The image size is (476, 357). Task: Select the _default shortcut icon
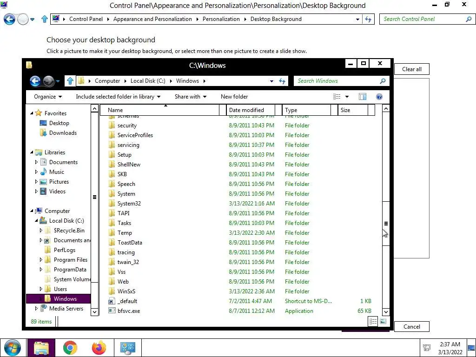click(x=112, y=301)
